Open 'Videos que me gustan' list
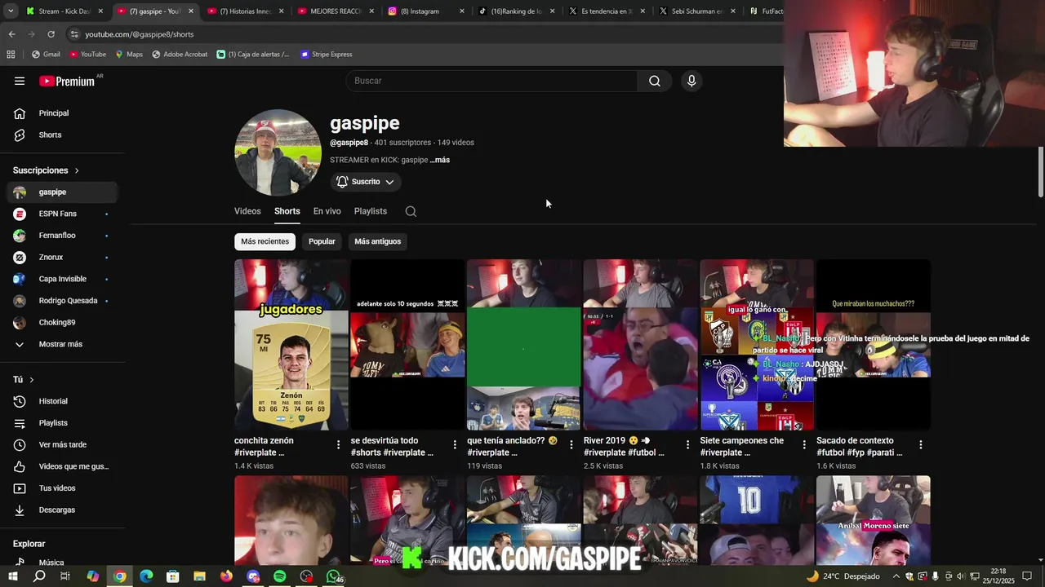Viewport: 1045px width, 587px height. pyautogui.click(x=62, y=466)
